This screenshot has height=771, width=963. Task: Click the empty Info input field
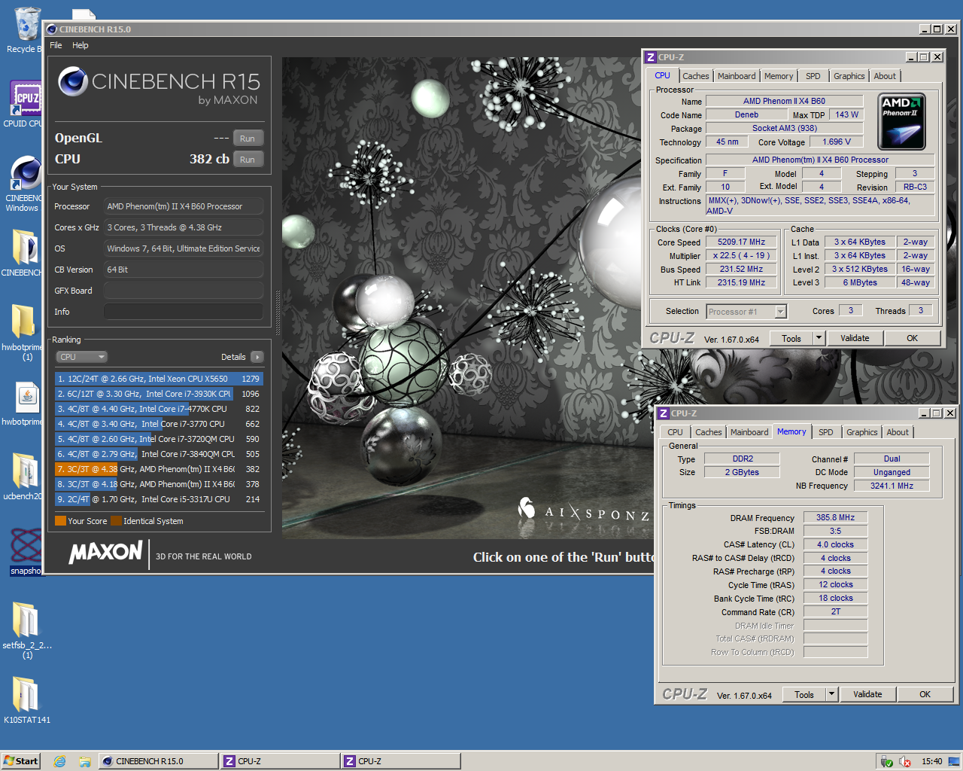coord(184,312)
